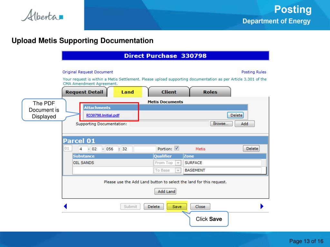Click the Attachments column header
Image resolution: width=330 pixels, height=247 pixels.
pyautogui.click(x=165, y=107)
